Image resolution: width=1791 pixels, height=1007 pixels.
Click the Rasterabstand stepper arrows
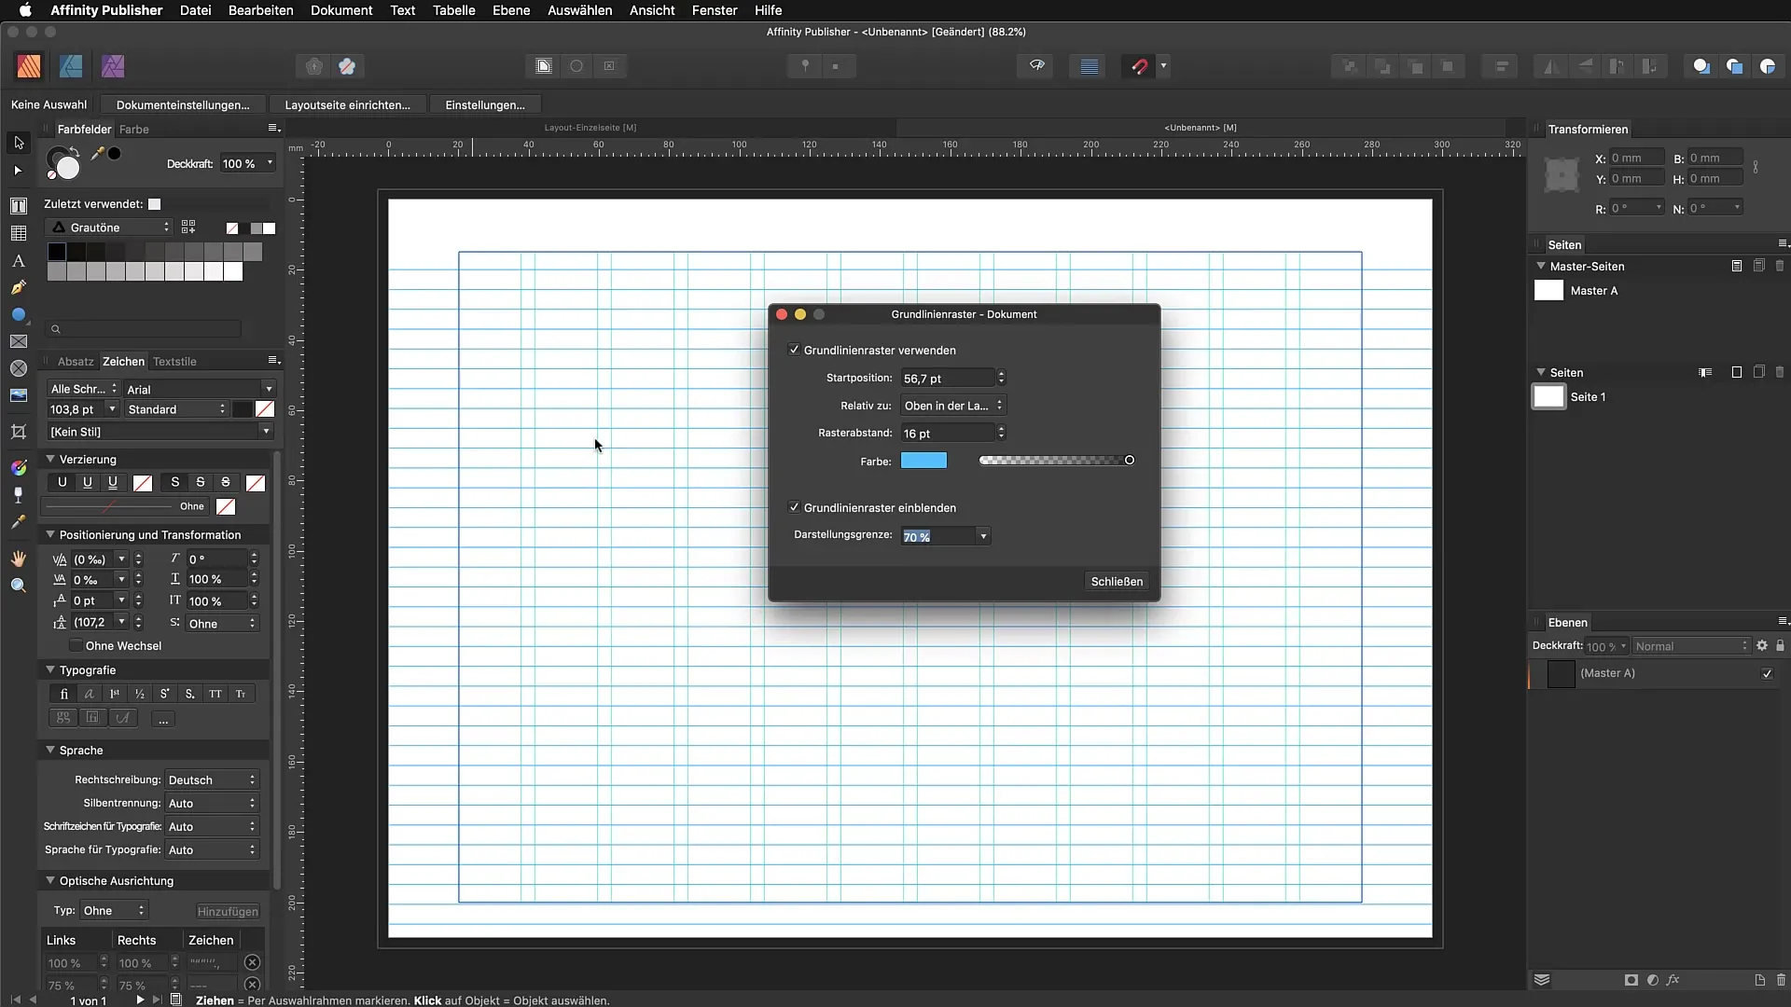pyautogui.click(x=1001, y=433)
